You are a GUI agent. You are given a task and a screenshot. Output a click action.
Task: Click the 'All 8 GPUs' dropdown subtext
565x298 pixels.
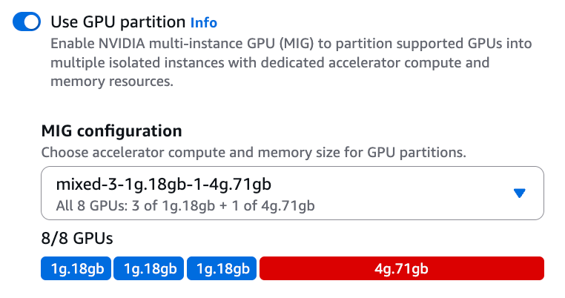(186, 205)
